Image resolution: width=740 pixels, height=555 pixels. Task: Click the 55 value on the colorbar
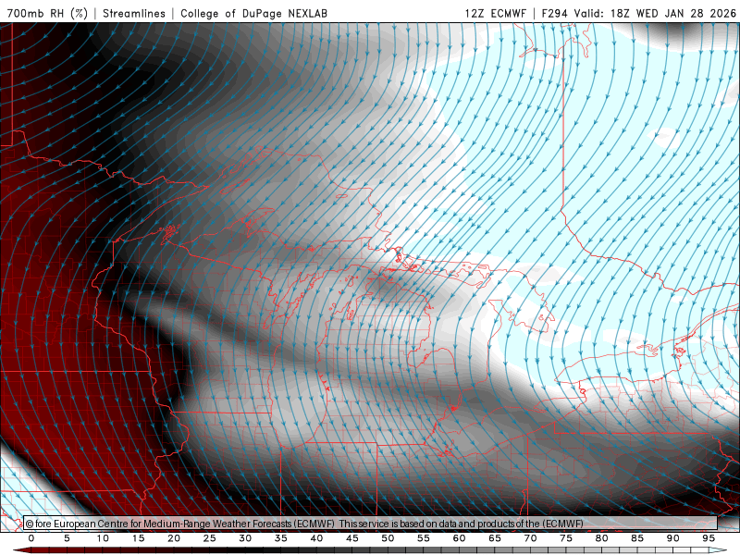click(424, 538)
